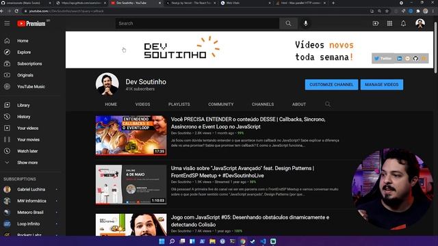The image size is (438, 246).
Task: Click the channel search magnifier icon after ABOUT
Action: (x=328, y=104)
